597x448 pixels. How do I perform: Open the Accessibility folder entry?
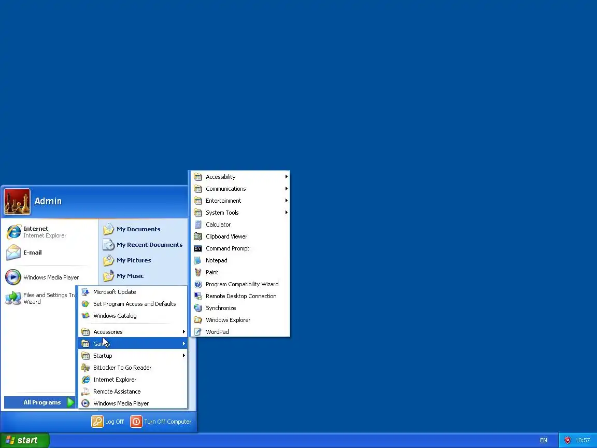[x=240, y=177]
